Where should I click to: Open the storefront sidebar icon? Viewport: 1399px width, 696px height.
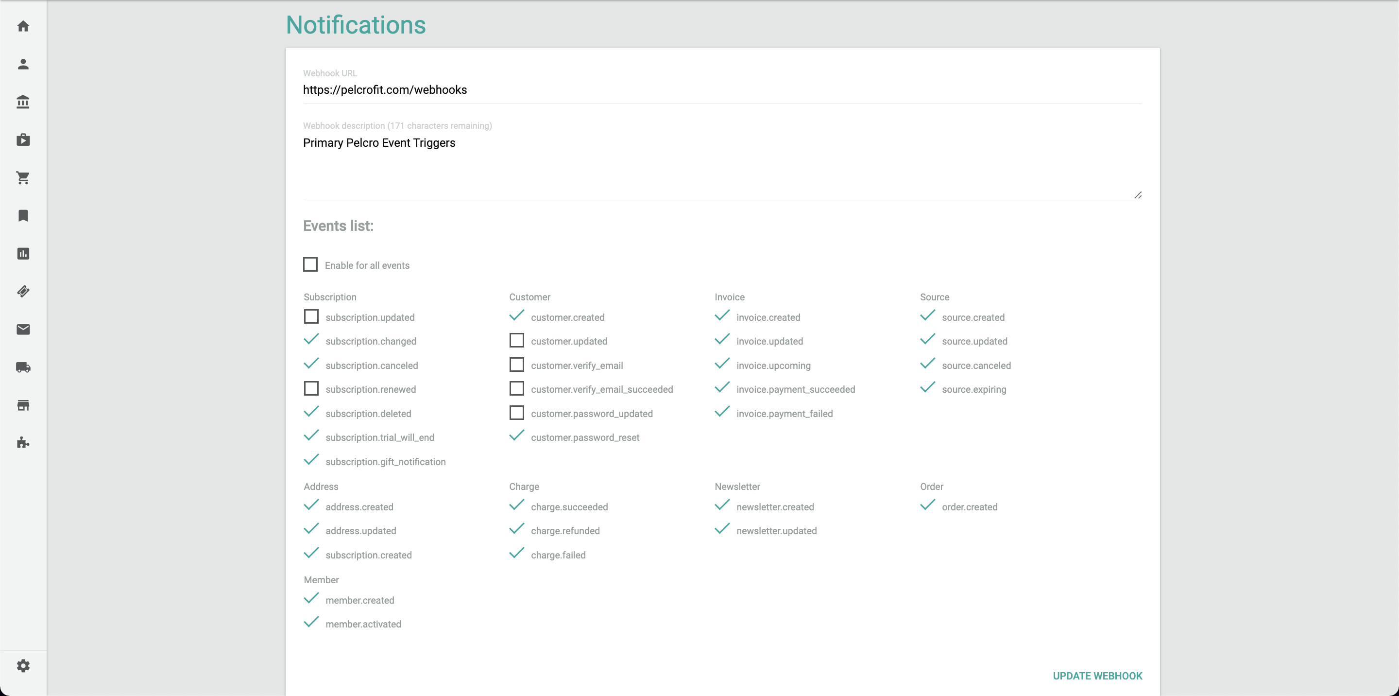pos(23,405)
